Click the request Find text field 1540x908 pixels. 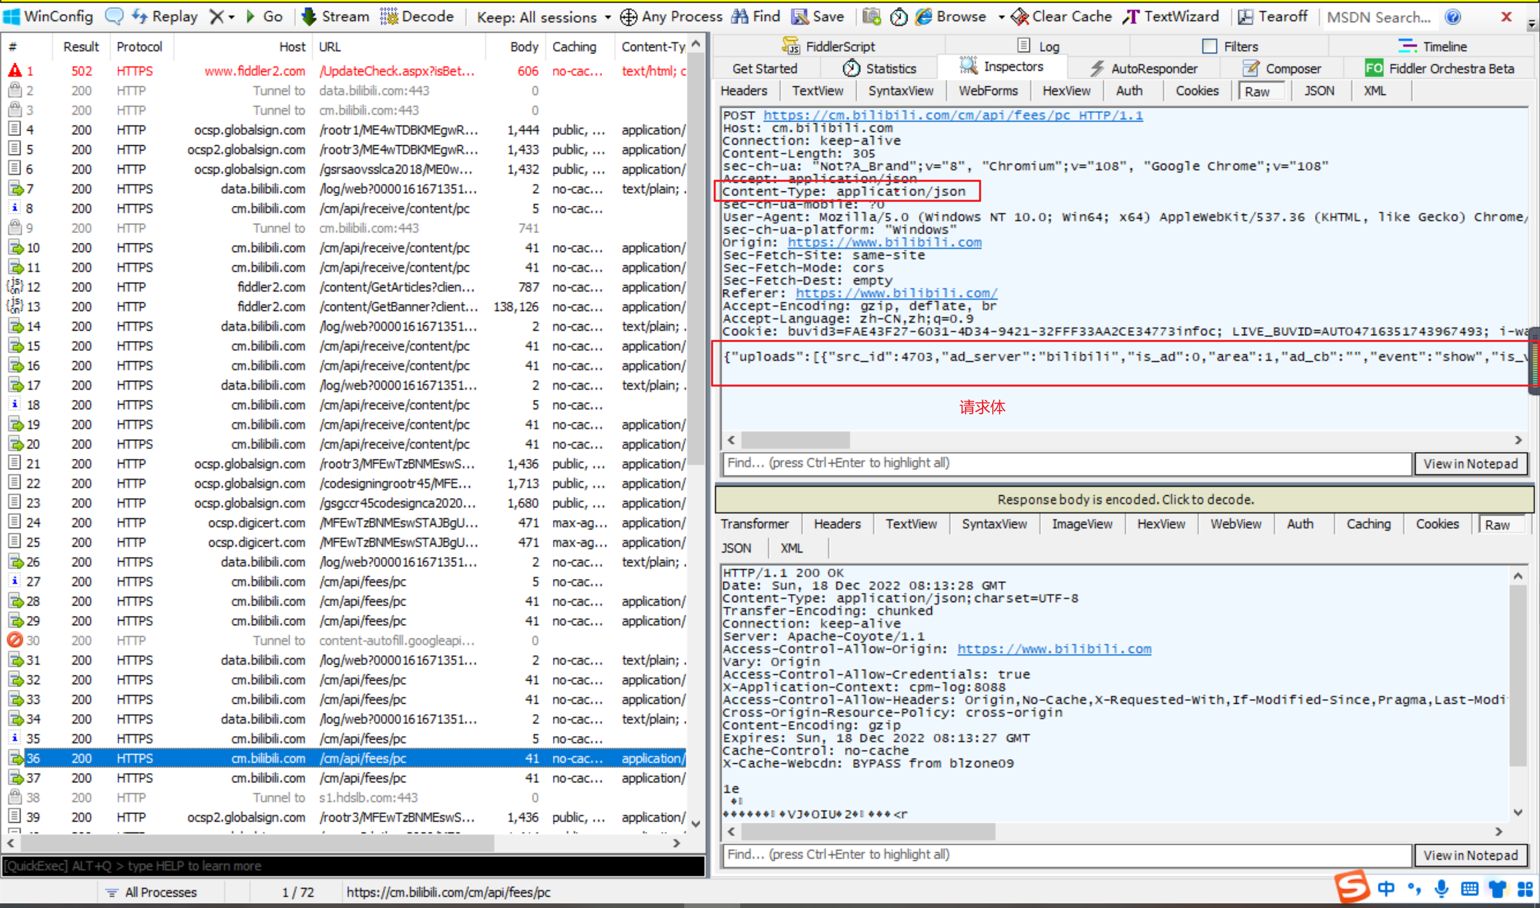point(1066,463)
